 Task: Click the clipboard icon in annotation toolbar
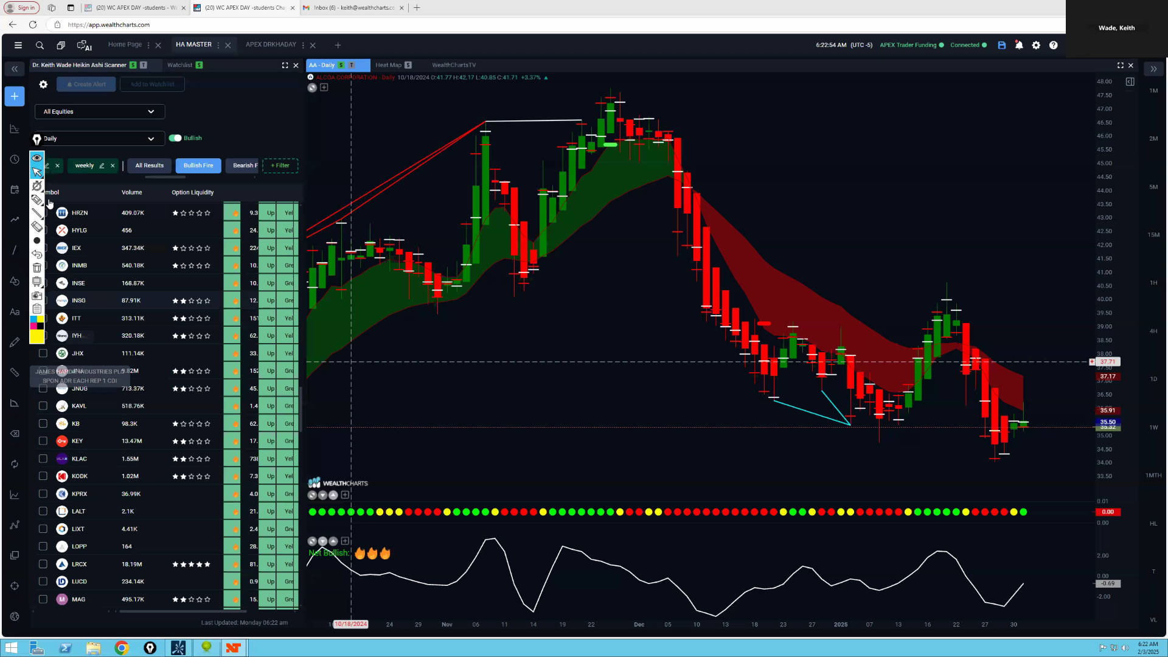37,309
